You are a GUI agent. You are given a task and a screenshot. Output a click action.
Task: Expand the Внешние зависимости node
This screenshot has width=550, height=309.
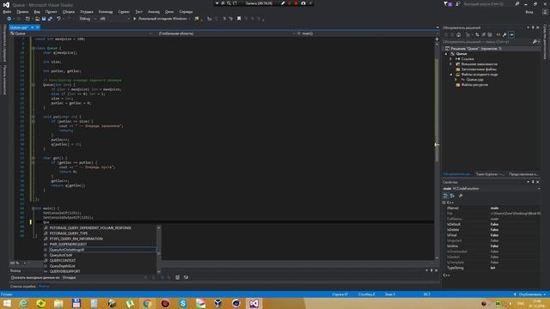(x=451, y=64)
